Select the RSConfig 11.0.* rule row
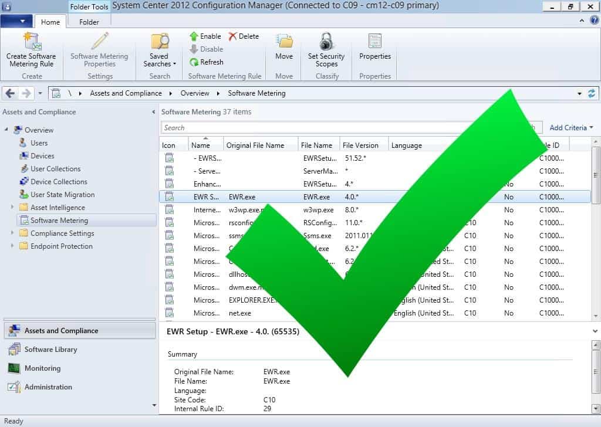This screenshot has width=601, height=427. click(x=375, y=222)
